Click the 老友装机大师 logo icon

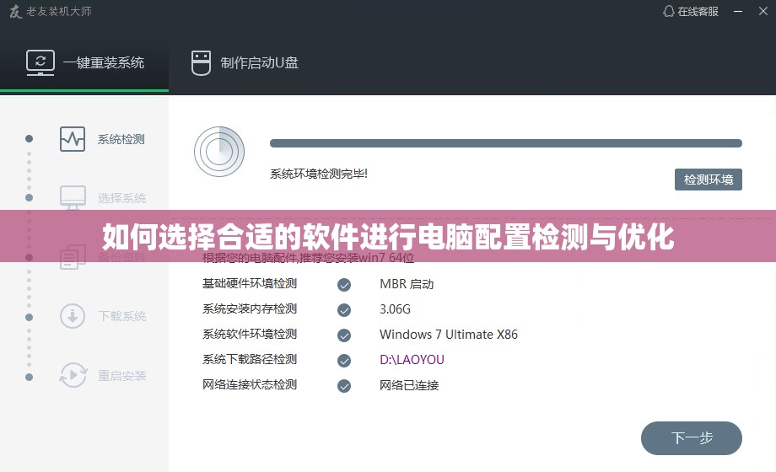[15, 12]
